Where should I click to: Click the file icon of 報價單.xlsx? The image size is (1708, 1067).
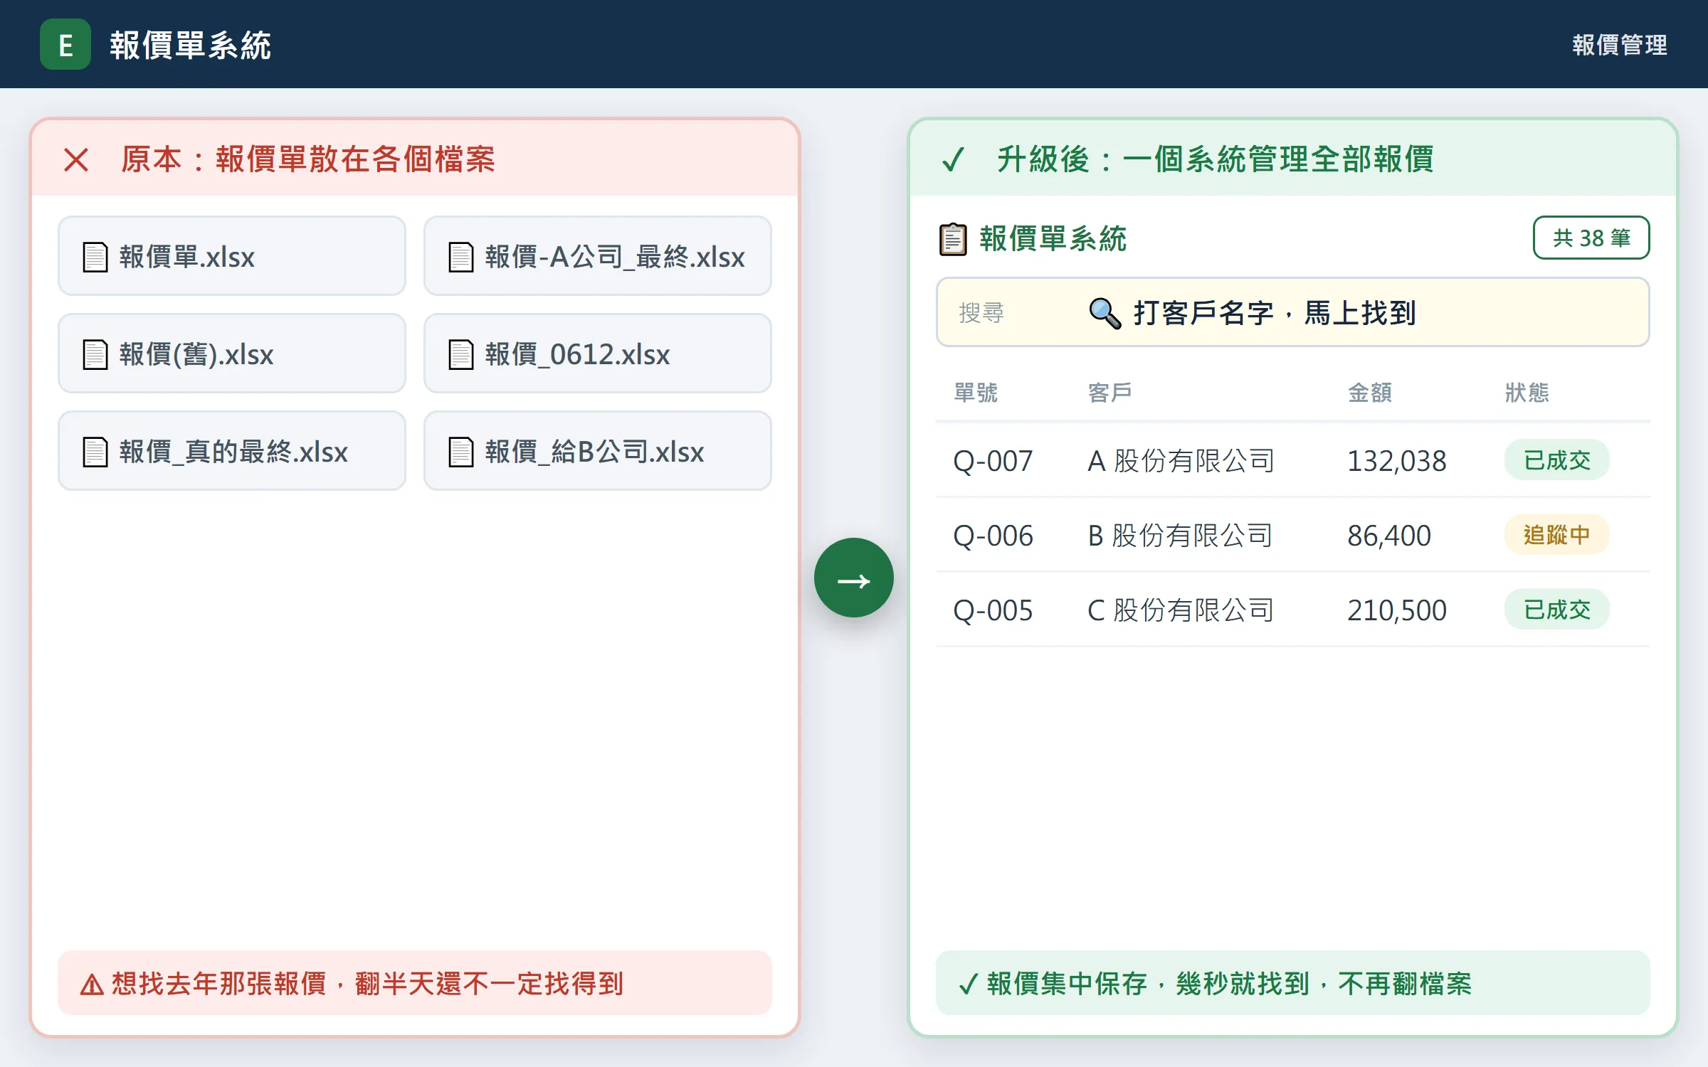pyautogui.click(x=95, y=257)
